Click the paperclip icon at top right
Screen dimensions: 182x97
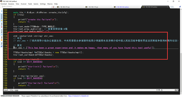(180, 7)
